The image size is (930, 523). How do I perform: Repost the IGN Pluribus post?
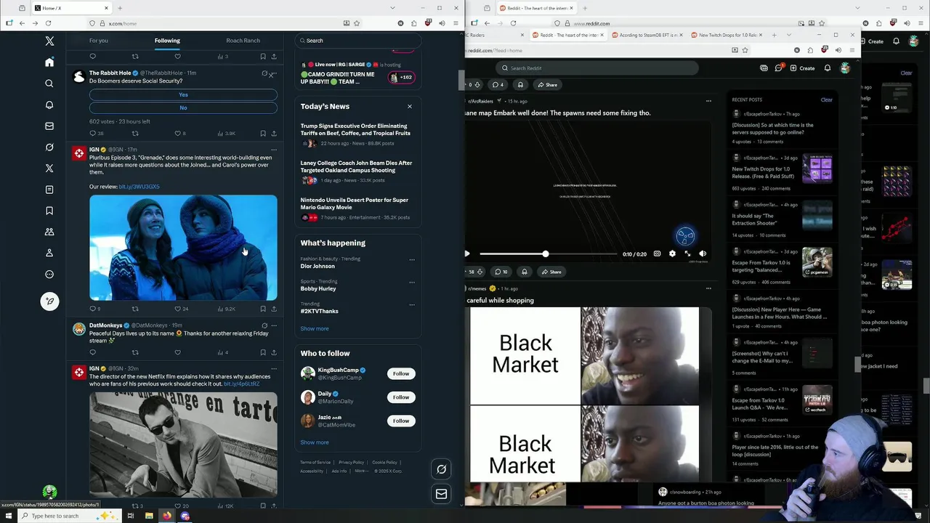click(x=135, y=309)
